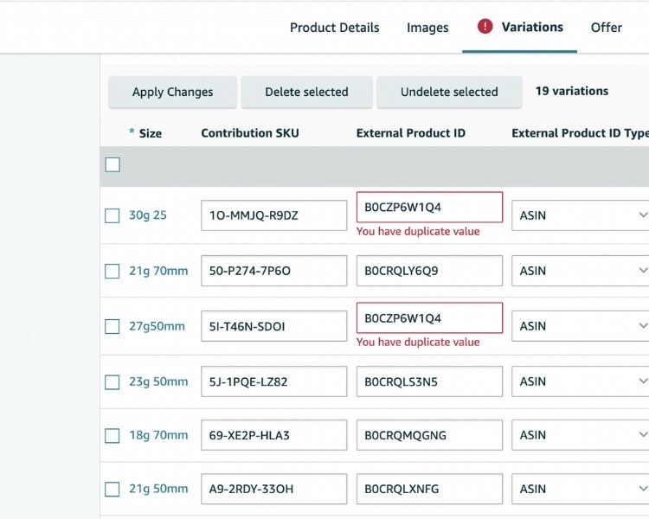The image size is (649, 519).
Task: Click the 19 variations count text
Action: [x=572, y=91]
